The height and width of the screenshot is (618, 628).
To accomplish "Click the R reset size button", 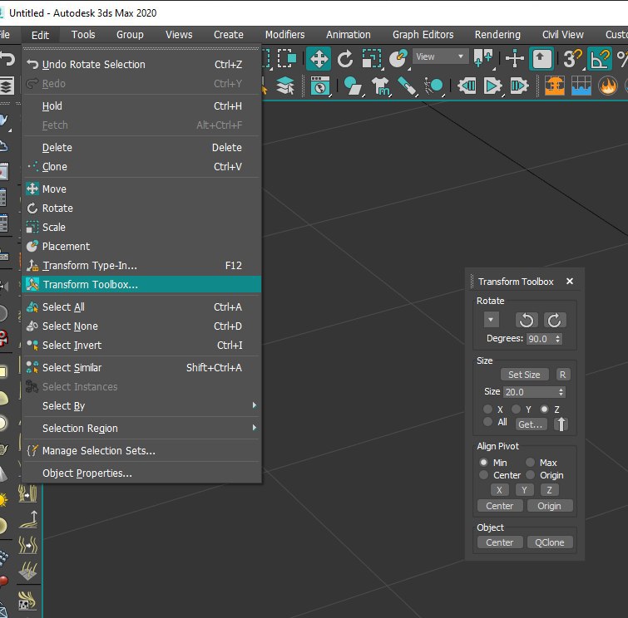I will [x=563, y=375].
